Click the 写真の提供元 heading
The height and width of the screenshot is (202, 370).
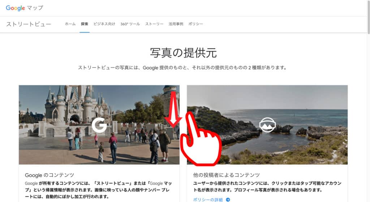(x=183, y=53)
